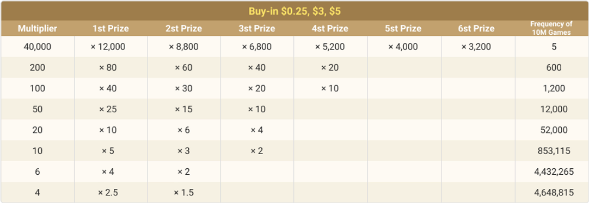
Task: Click the 853,115 frequency value
Action: coord(554,151)
